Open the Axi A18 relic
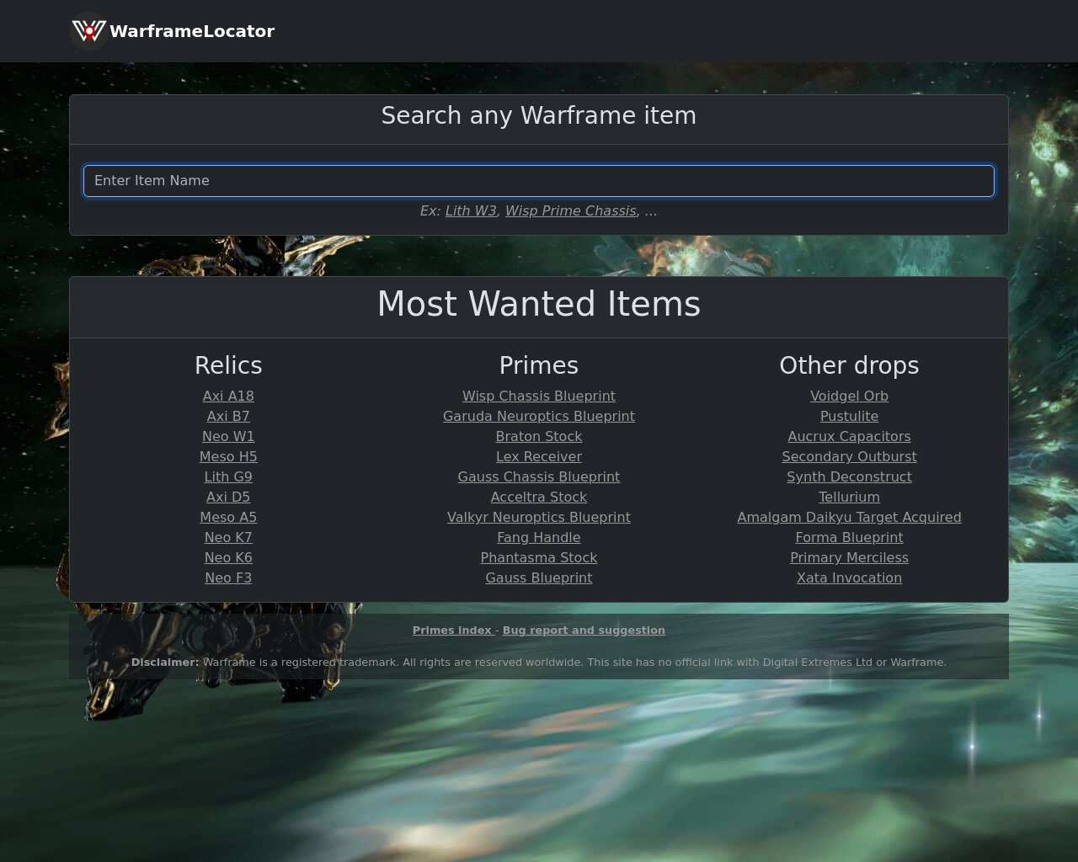 click(x=228, y=396)
